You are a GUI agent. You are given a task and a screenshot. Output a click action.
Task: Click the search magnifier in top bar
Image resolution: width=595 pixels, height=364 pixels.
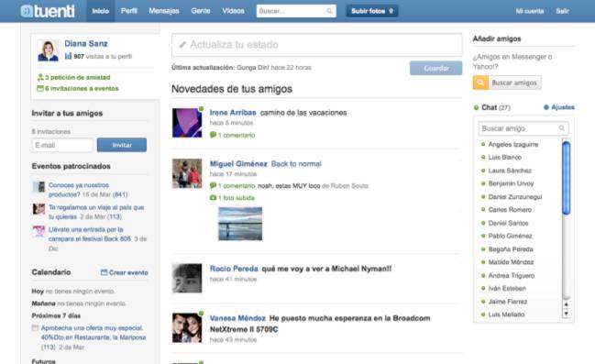click(x=330, y=11)
